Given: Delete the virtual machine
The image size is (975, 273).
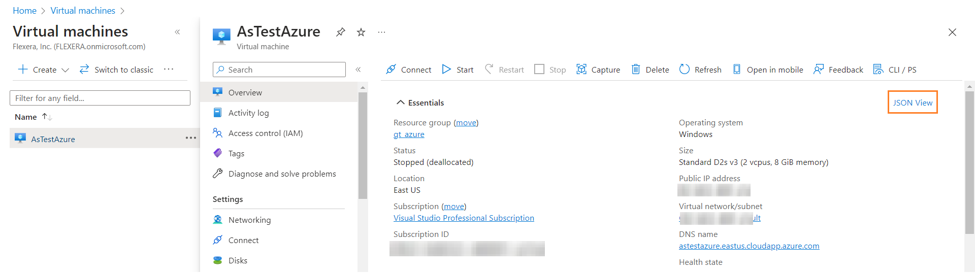Looking at the screenshot, I should (650, 70).
